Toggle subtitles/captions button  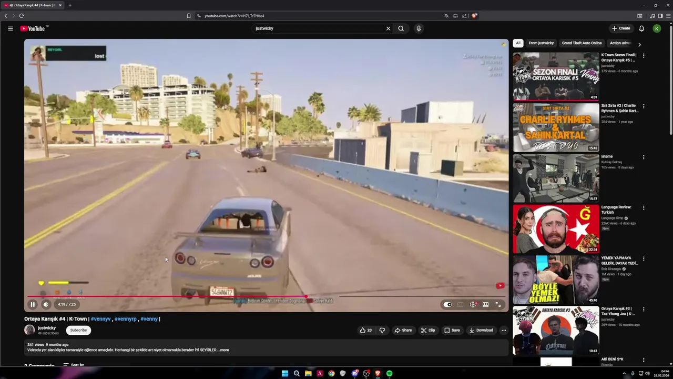click(460, 304)
